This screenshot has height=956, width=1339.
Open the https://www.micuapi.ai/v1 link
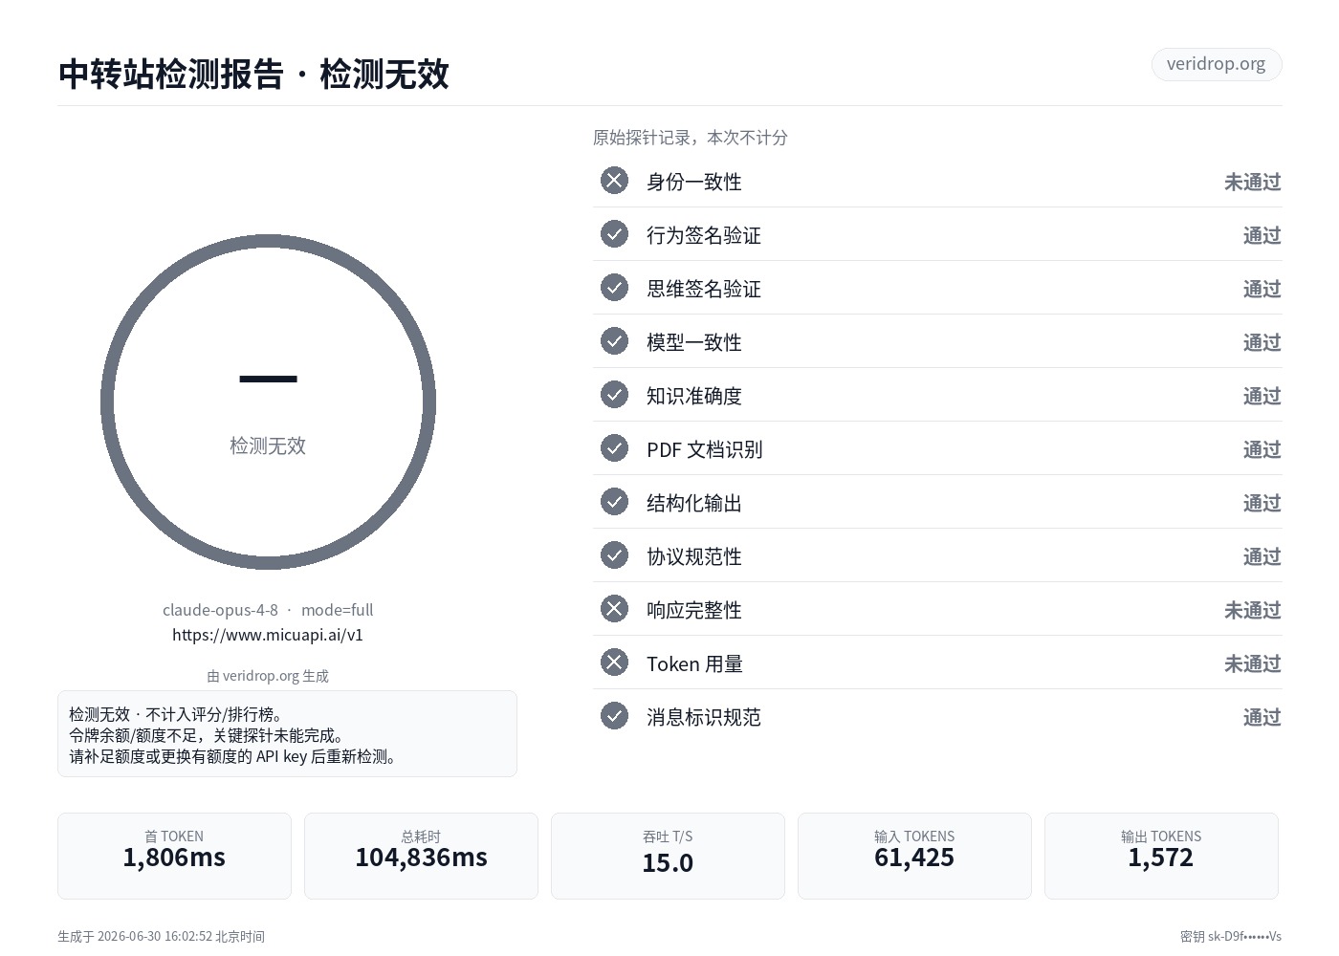pyautogui.click(x=268, y=635)
